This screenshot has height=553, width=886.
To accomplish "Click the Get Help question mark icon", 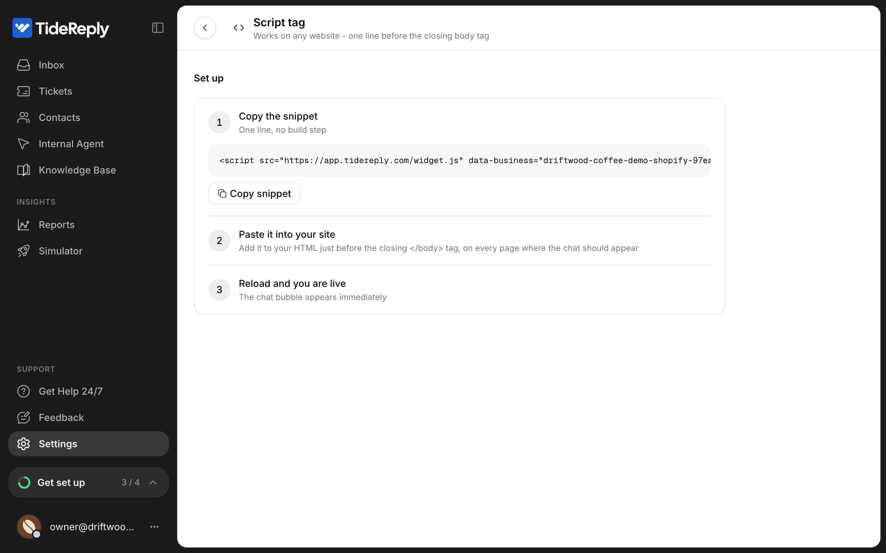I will [x=24, y=391].
